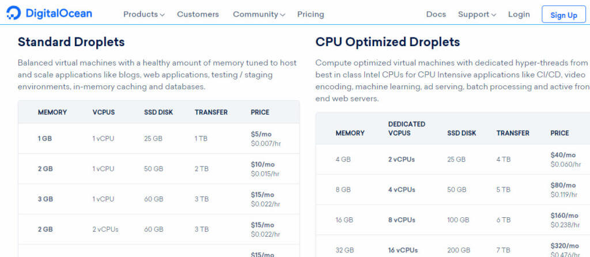
Task: Click the DigitalOcean logo icon
Action: tap(14, 14)
